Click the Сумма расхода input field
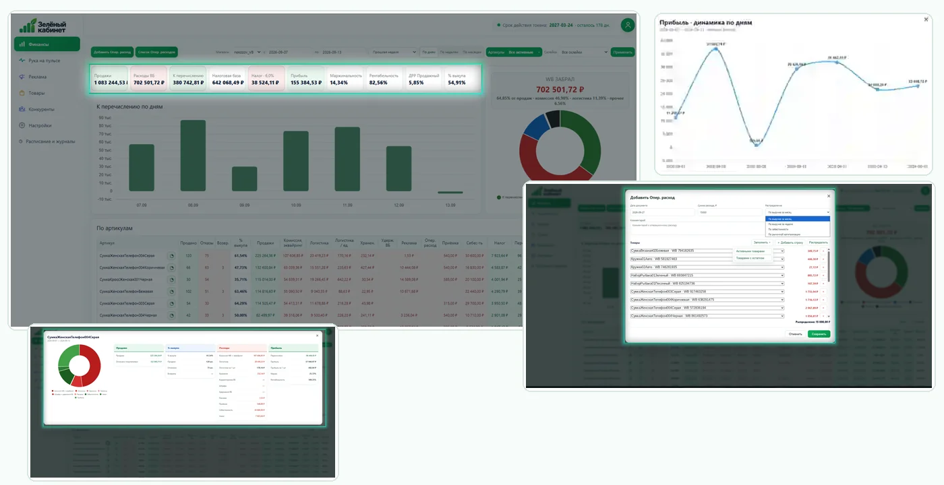The height and width of the screenshot is (485, 944). (729, 212)
